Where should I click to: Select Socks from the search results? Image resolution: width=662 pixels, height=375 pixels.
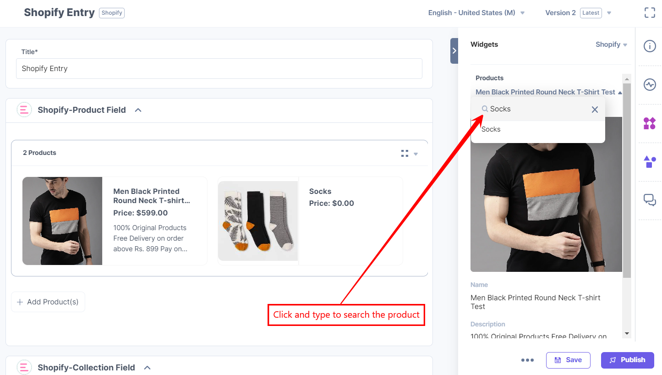[491, 129]
